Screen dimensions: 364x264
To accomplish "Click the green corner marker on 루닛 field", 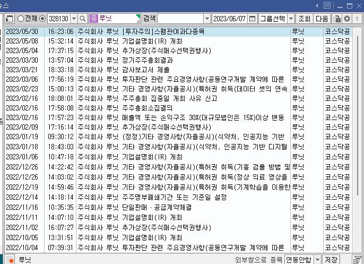I will pyautogui.click(x=138, y=16).
